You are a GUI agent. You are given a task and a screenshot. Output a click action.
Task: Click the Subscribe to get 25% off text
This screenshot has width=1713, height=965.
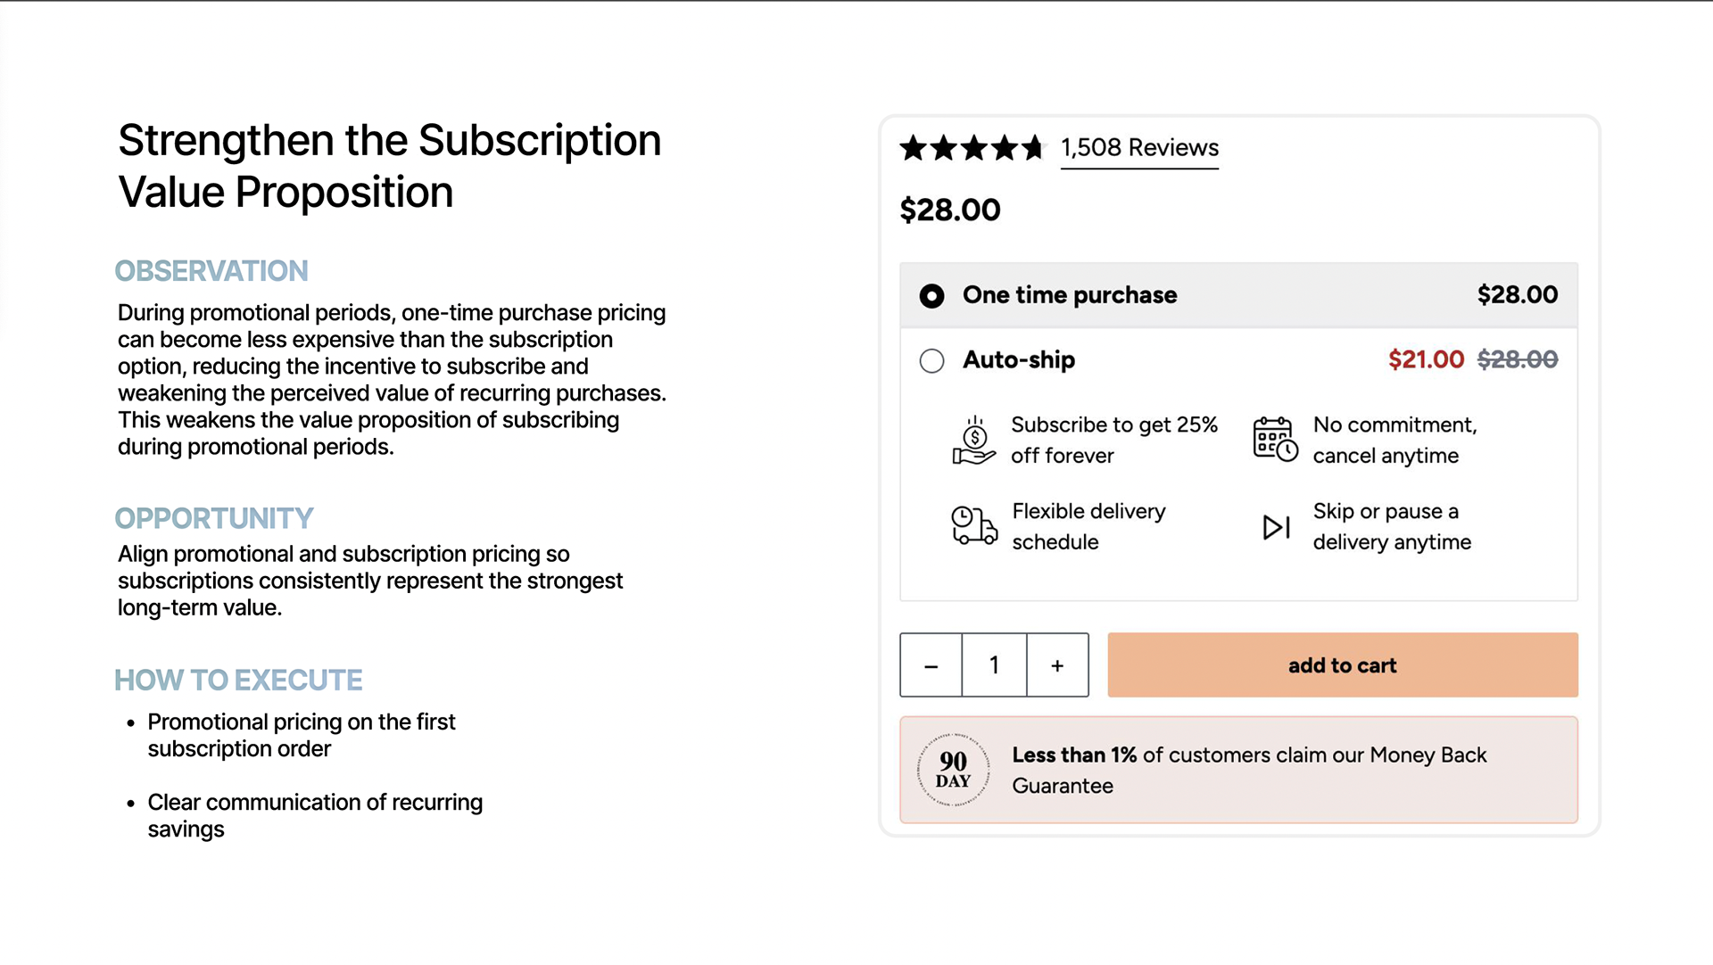click(1114, 441)
